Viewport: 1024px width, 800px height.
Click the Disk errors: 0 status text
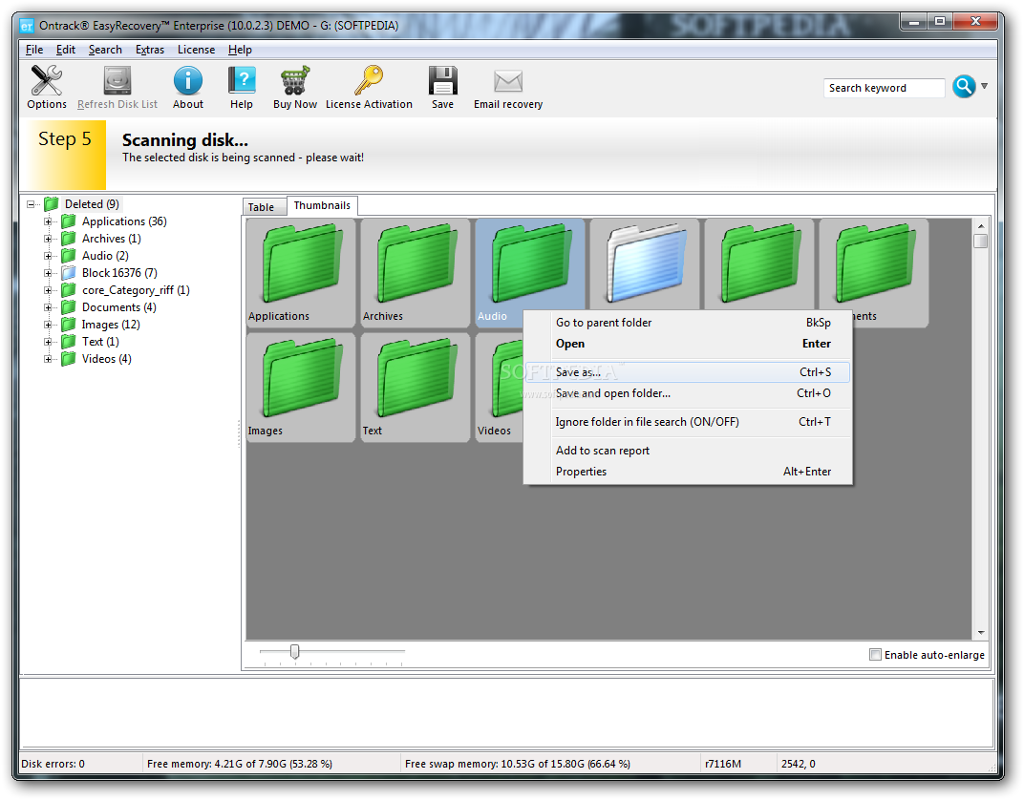point(53,764)
